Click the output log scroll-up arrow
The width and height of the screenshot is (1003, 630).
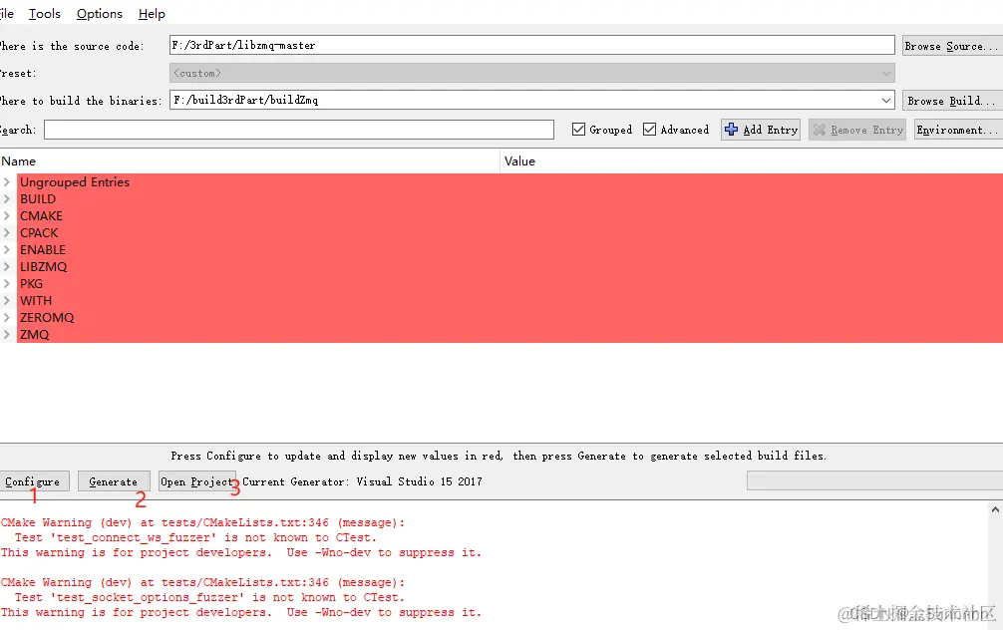click(995, 509)
